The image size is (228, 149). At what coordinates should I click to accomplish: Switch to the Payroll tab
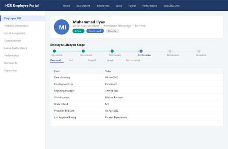pyautogui.click(x=92, y=60)
